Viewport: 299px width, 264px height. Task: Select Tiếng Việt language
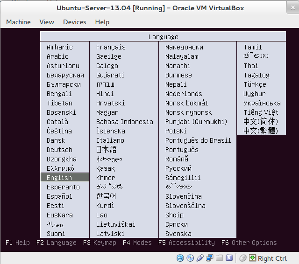pyautogui.click(x=261, y=112)
